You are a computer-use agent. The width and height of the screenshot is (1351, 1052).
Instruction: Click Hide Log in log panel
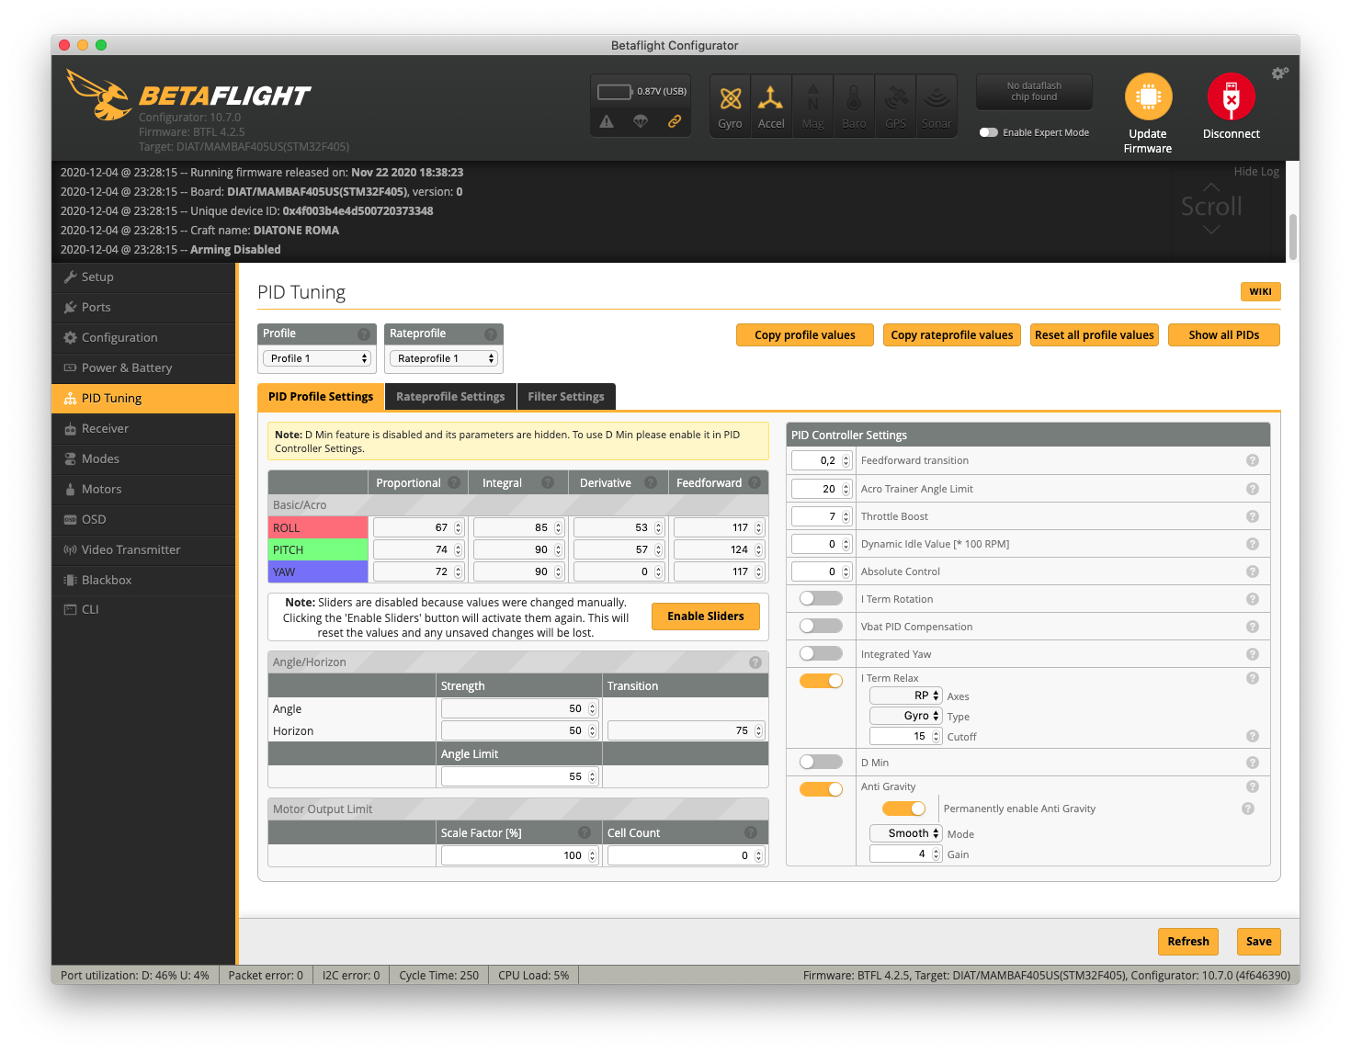point(1256,172)
